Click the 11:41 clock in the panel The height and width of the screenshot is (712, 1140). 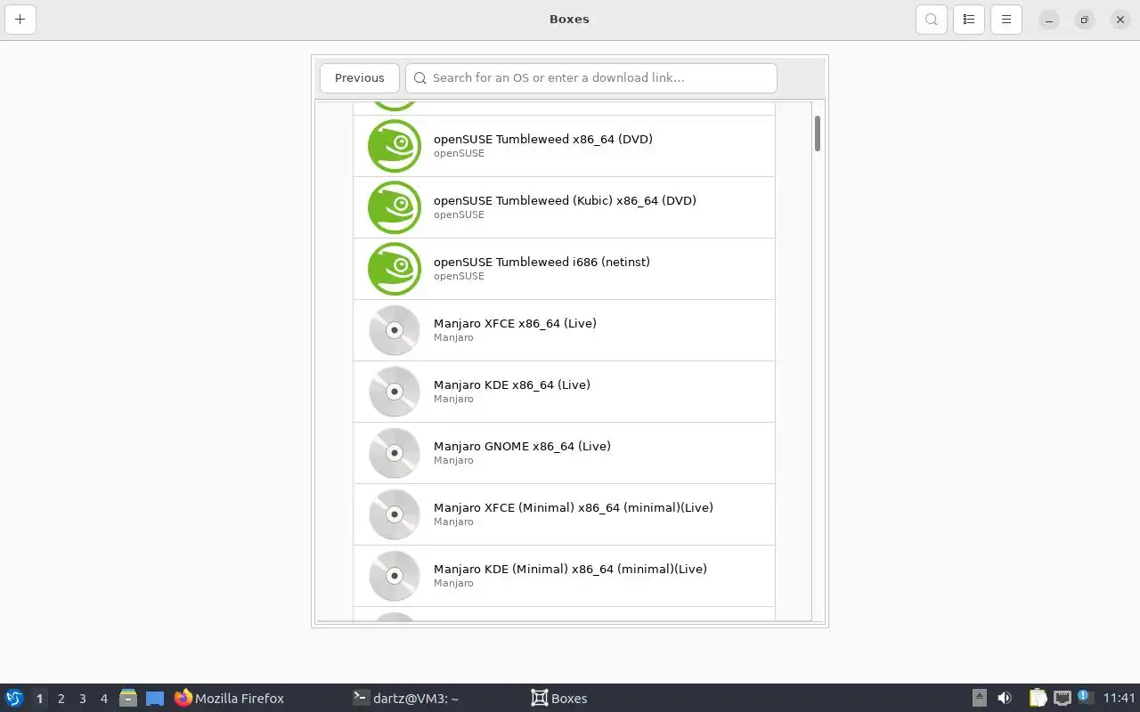(x=1120, y=699)
